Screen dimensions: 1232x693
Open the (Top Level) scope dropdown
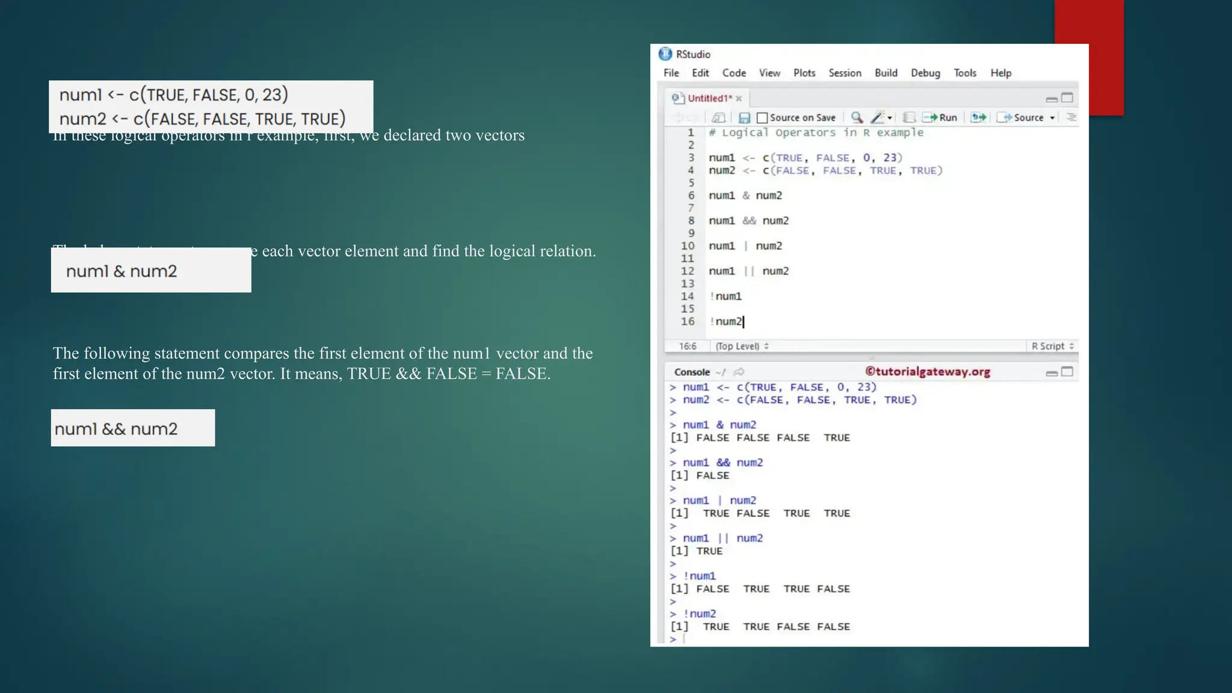742,346
